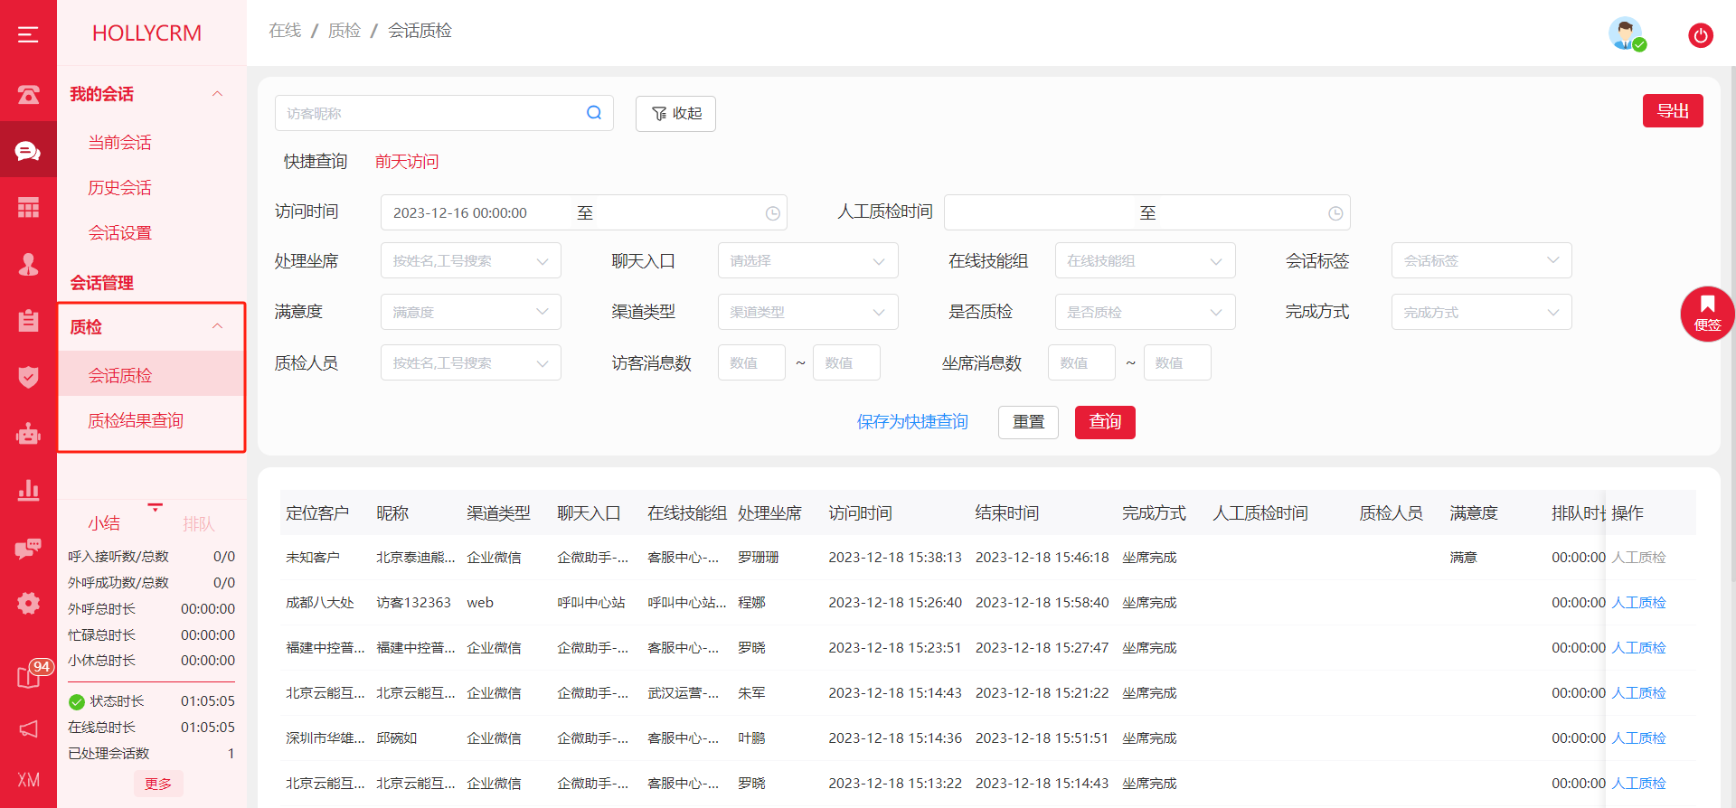Open the 会话标签 dropdown
Viewport: 1736px width, 808px height.
[x=1482, y=260]
